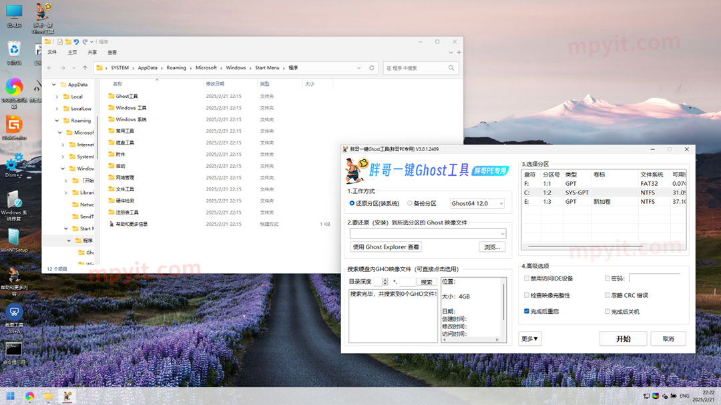
Task: Go up one folder level in Explorer
Action: [x=85, y=68]
